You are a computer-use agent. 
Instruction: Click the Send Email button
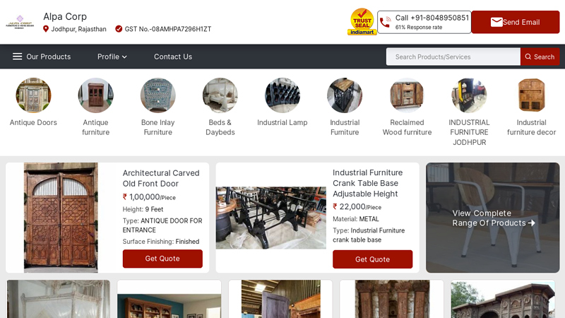(x=516, y=22)
